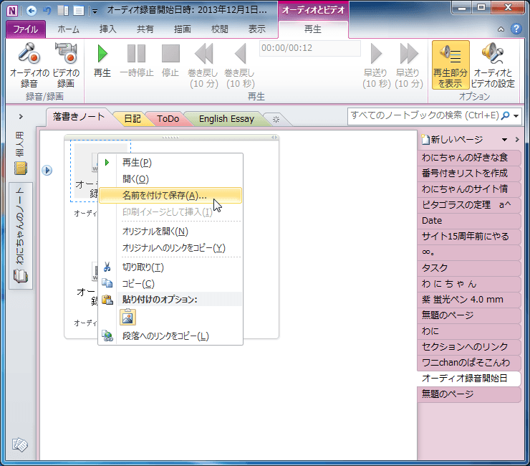Open the help question mark icon
530x466 pixels.
pos(516,29)
